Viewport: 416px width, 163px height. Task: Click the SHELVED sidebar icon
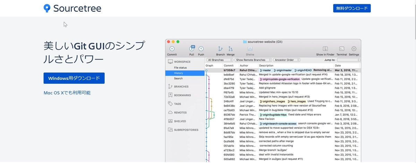click(170, 121)
